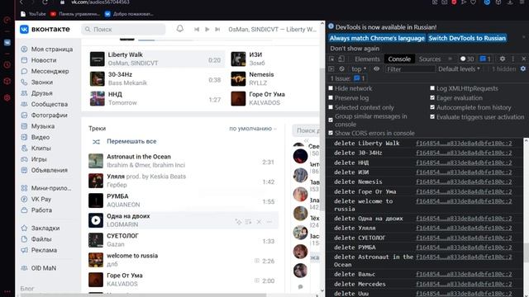Open Закладки in sidebar
529x297 pixels.
coord(41,229)
